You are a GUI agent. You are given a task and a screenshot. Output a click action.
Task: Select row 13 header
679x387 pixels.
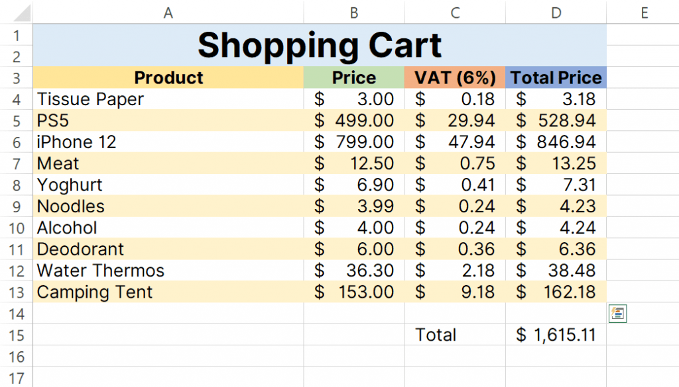pyautogui.click(x=17, y=292)
